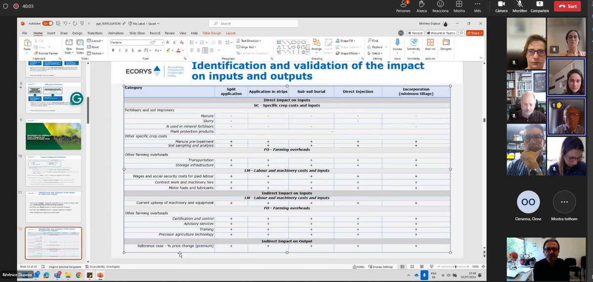
Task: Open the Layout dropdown in Slides group
Action: pos(95,41)
